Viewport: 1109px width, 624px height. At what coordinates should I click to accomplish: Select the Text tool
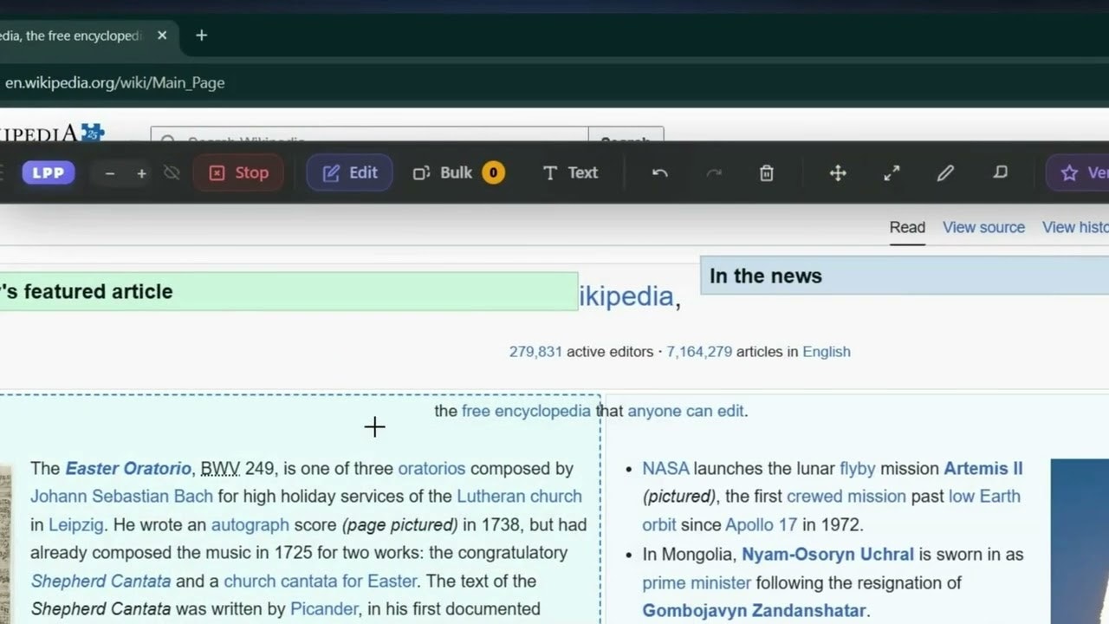tap(570, 172)
